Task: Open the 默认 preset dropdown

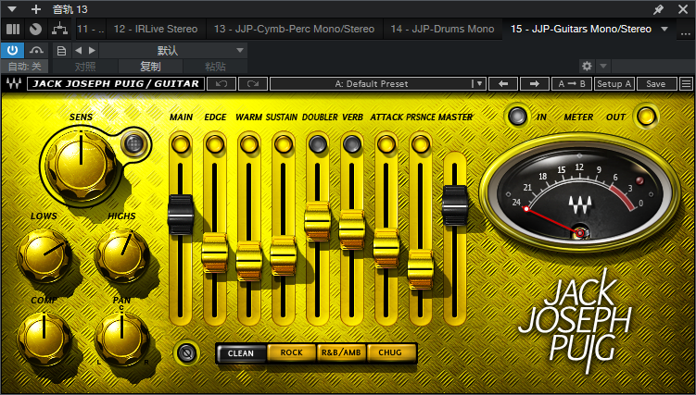Action: pyautogui.click(x=173, y=51)
